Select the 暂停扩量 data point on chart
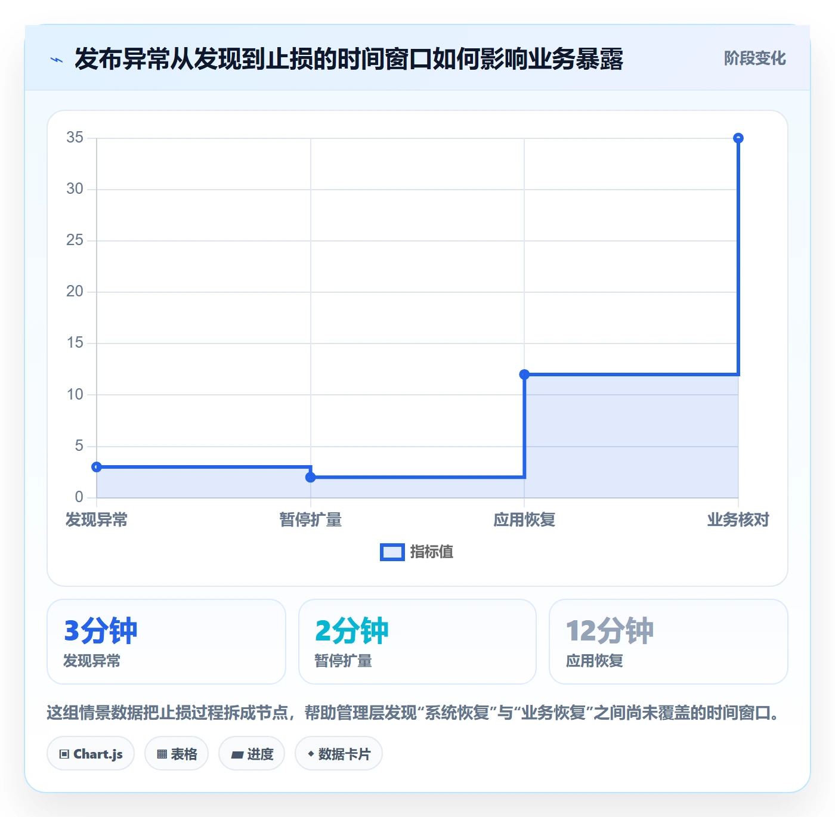835x817 pixels. tap(310, 477)
